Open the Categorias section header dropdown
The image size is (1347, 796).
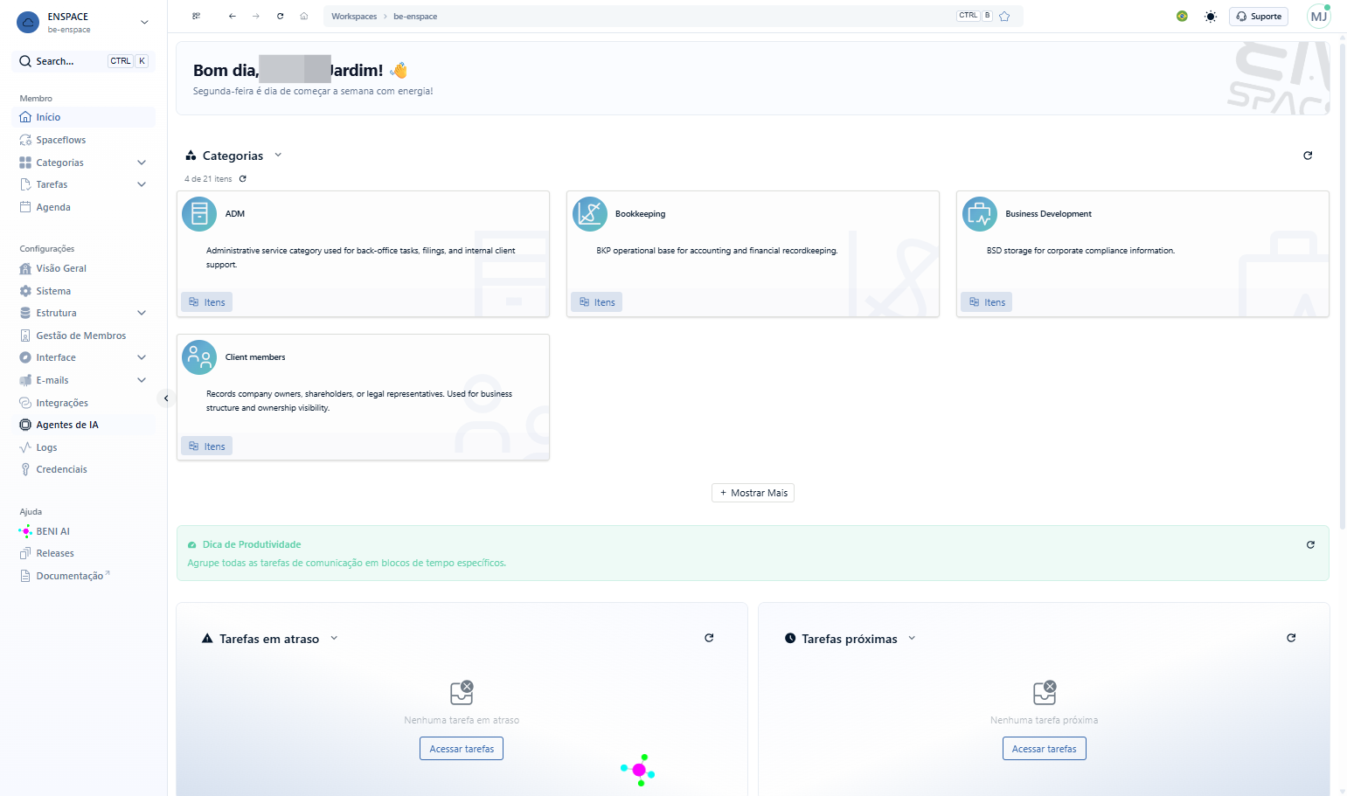(278, 155)
